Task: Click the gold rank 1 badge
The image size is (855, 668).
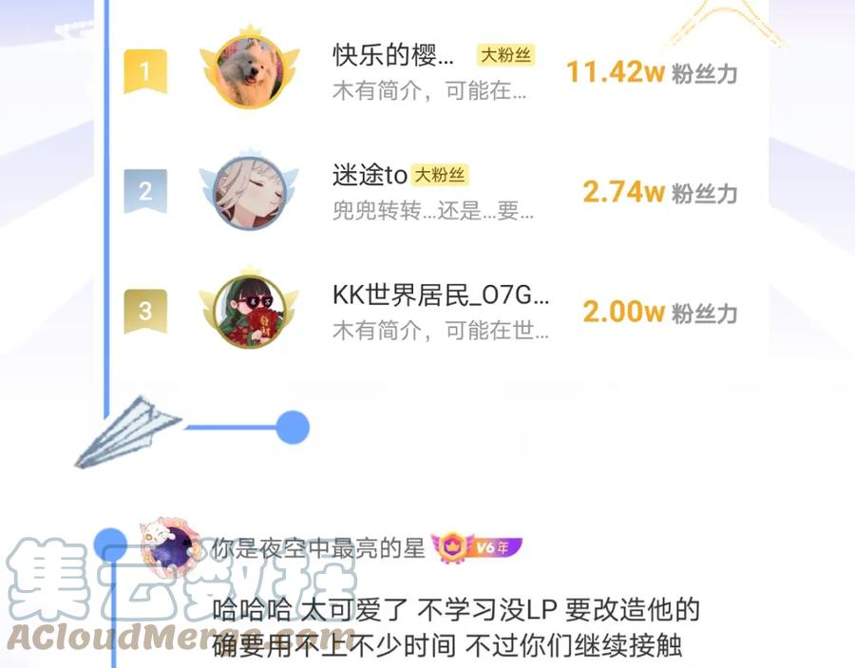Action: [145, 71]
